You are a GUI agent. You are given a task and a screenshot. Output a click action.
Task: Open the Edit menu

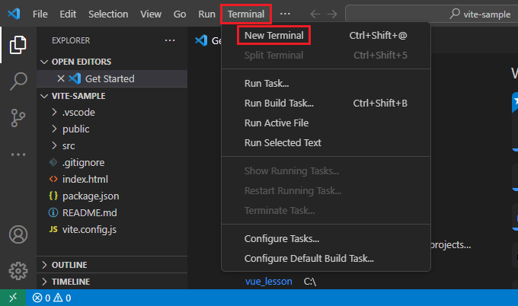68,14
